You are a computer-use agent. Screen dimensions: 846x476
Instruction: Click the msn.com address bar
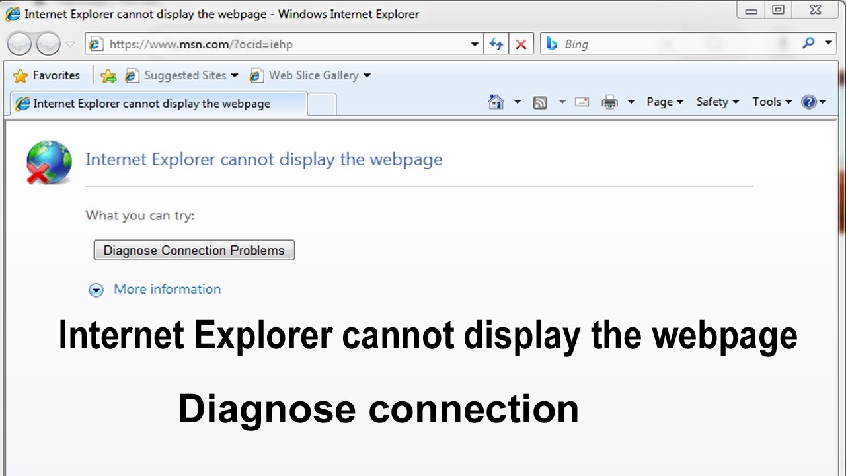point(284,44)
